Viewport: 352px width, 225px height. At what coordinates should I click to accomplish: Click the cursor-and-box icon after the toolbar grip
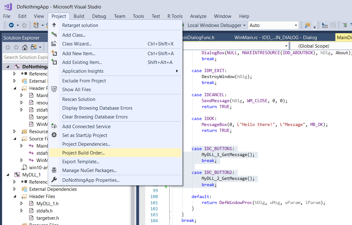pos(325,25)
